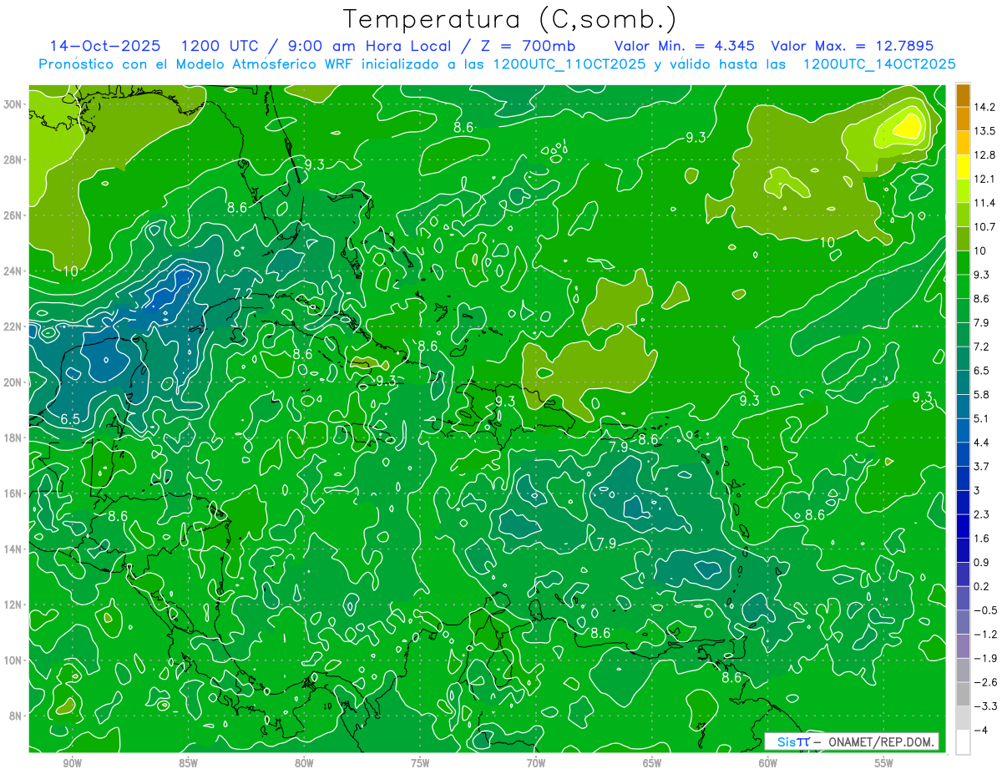This screenshot has height=774, width=1002.
Task: Click the "Valor Min. = 4.345" text
Action: click(685, 46)
